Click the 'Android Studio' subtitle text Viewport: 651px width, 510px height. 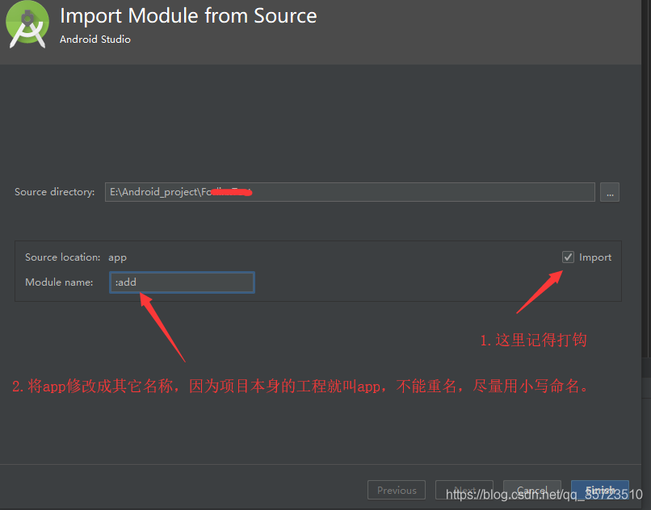point(95,40)
